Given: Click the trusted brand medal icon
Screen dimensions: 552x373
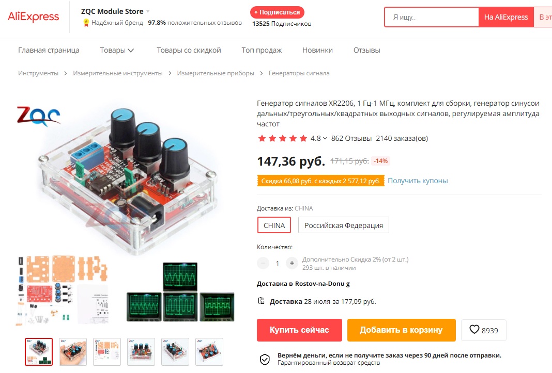Looking at the screenshot, I should [x=86, y=23].
